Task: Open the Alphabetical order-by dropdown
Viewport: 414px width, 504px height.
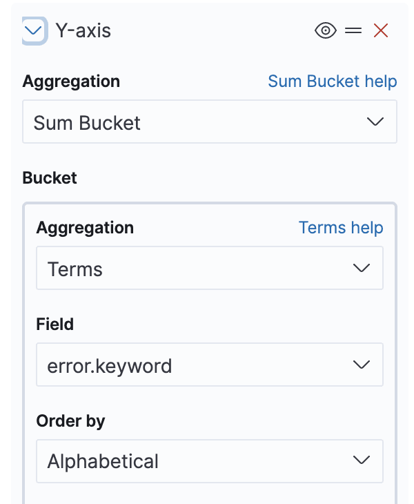Action: coord(210,461)
